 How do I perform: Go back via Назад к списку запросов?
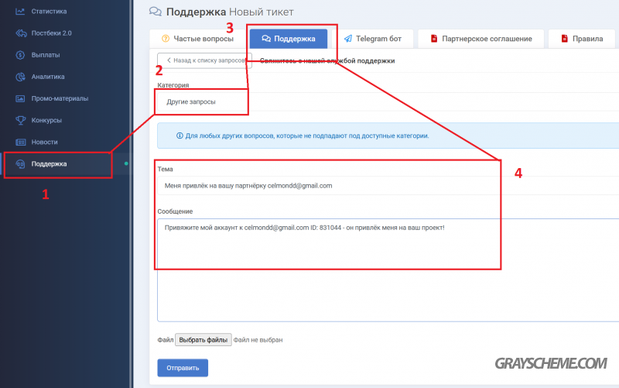pos(204,60)
